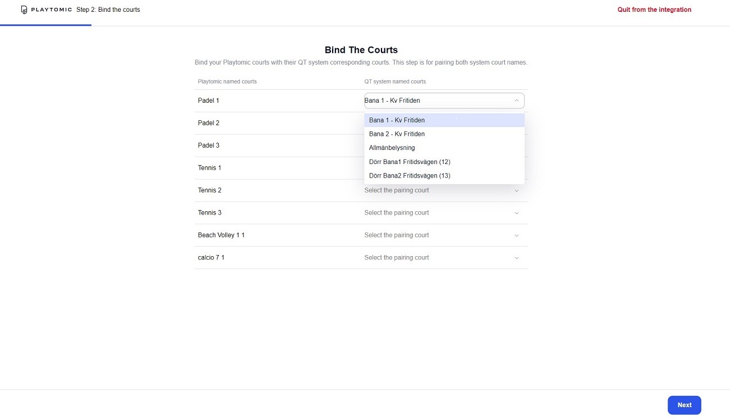Click the chevron beside Tennis 2 selector
Viewport: 730px width, 419px height.
(x=516, y=190)
